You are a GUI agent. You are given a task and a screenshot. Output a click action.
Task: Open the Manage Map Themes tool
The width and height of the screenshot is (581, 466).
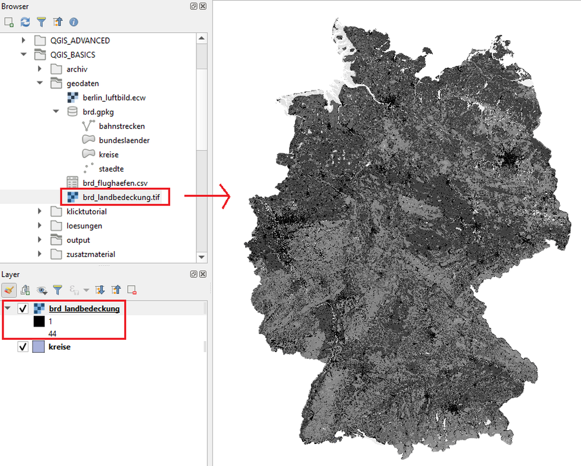pyautogui.click(x=41, y=289)
